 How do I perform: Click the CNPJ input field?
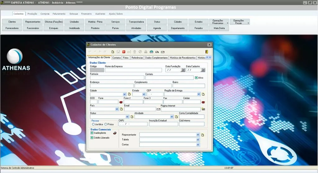pos(133,124)
